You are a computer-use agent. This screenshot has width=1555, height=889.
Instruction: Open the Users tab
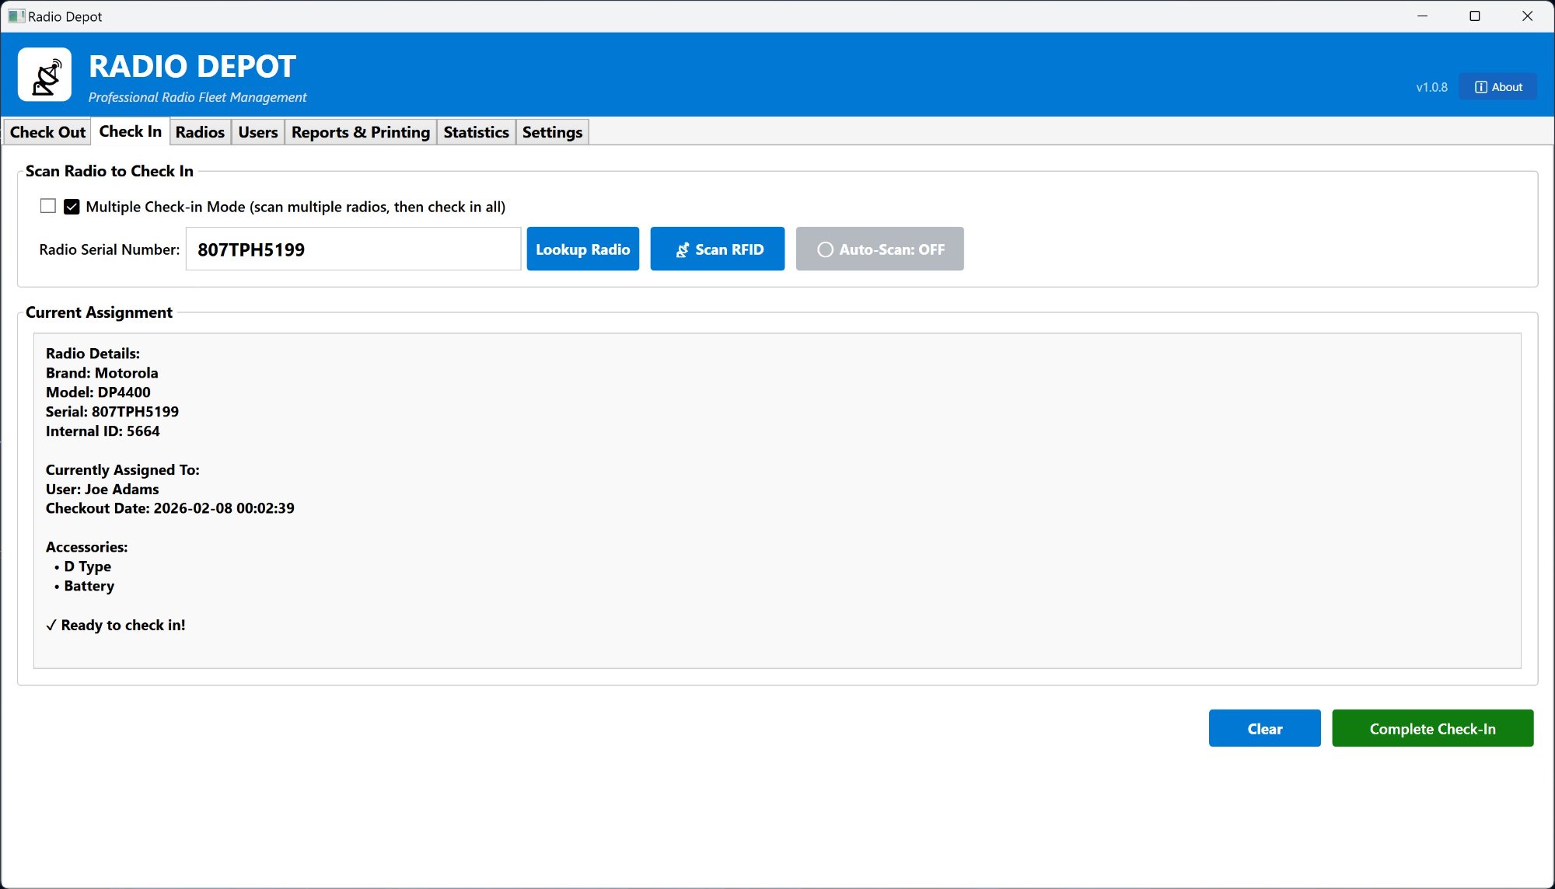click(257, 132)
